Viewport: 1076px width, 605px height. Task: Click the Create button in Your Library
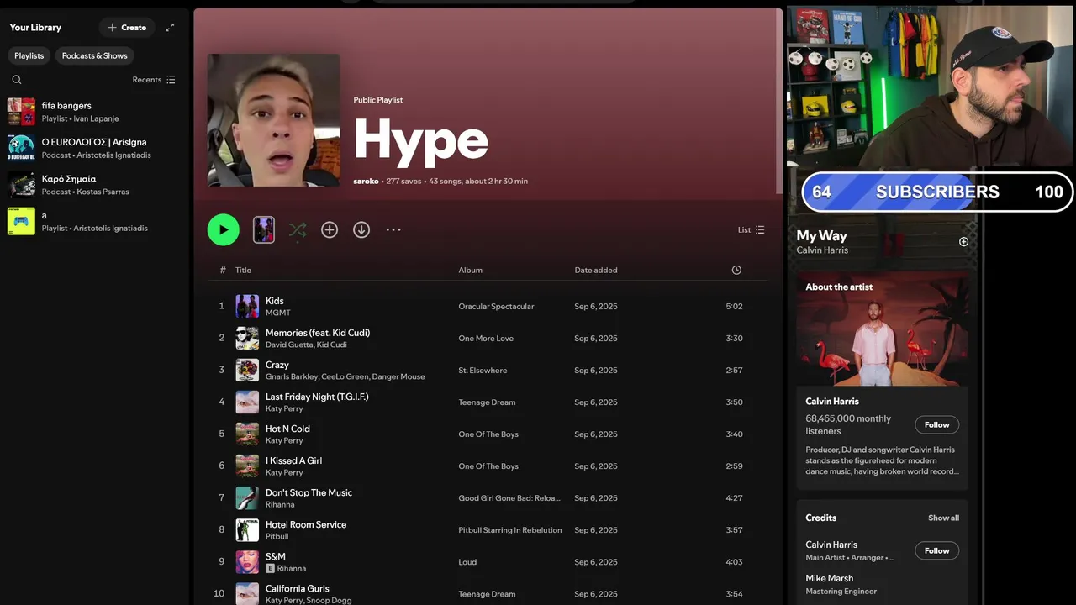tap(127, 27)
